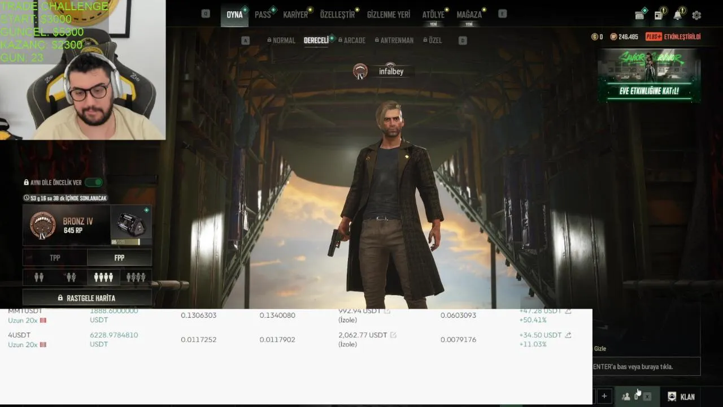The image size is (723, 407).
Task: Click the MMTUSDT pair name
Action: coord(25,311)
